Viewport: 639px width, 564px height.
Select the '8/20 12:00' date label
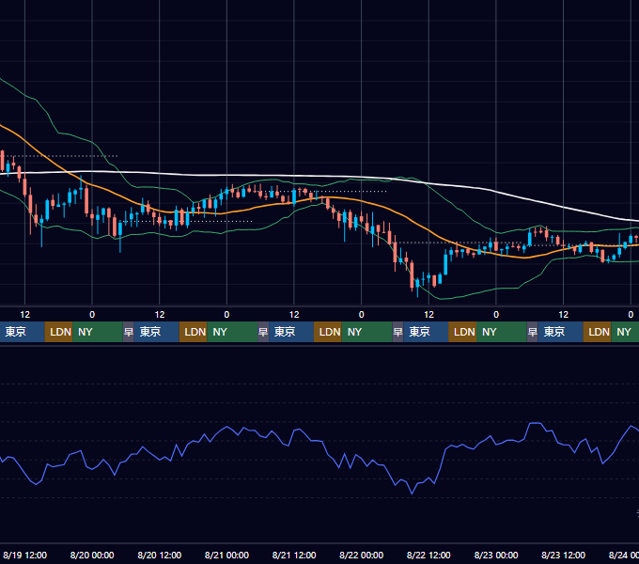coord(160,555)
